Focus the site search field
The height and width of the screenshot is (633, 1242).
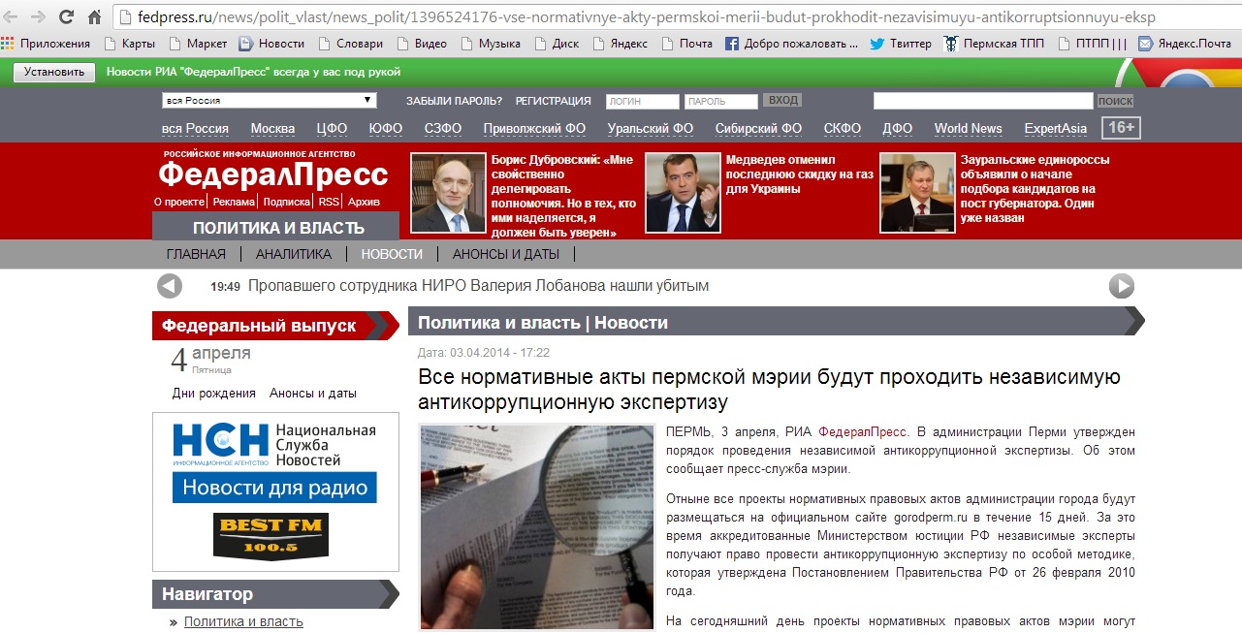coord(983,101)
